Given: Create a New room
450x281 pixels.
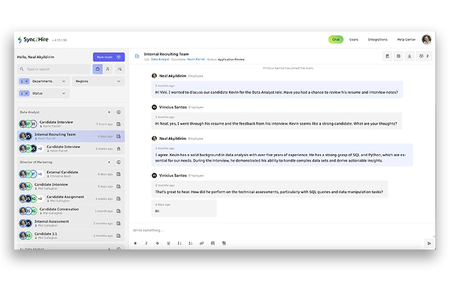Looking at the screenshot, I should 109,57.
